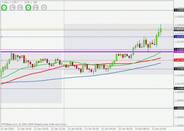Click the 13 Jan 06:30 time label

click(x=125, y=129)
